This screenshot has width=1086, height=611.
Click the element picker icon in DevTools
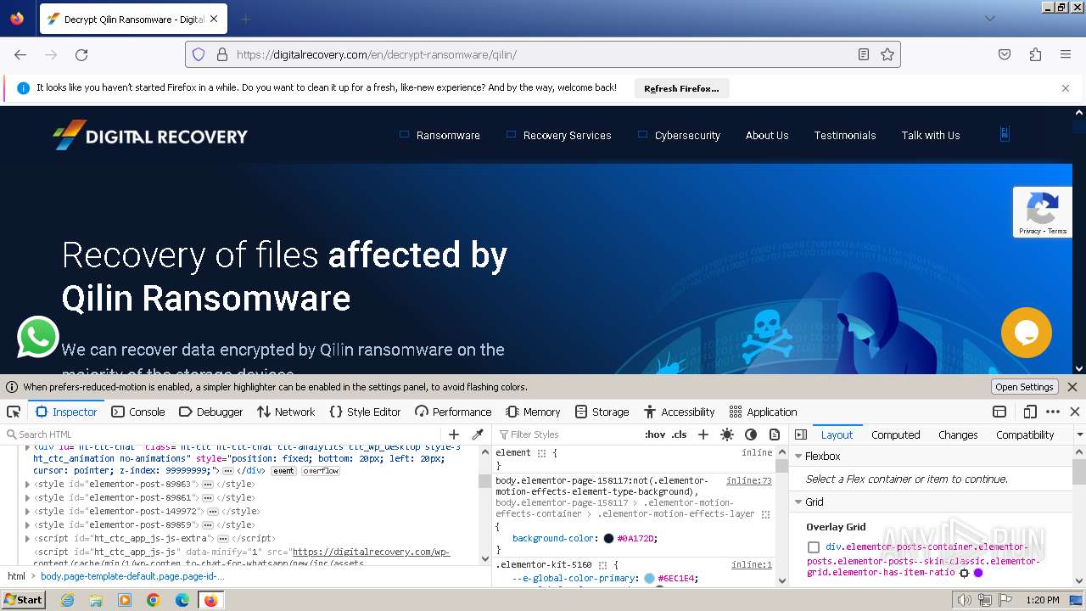[14, 412]
